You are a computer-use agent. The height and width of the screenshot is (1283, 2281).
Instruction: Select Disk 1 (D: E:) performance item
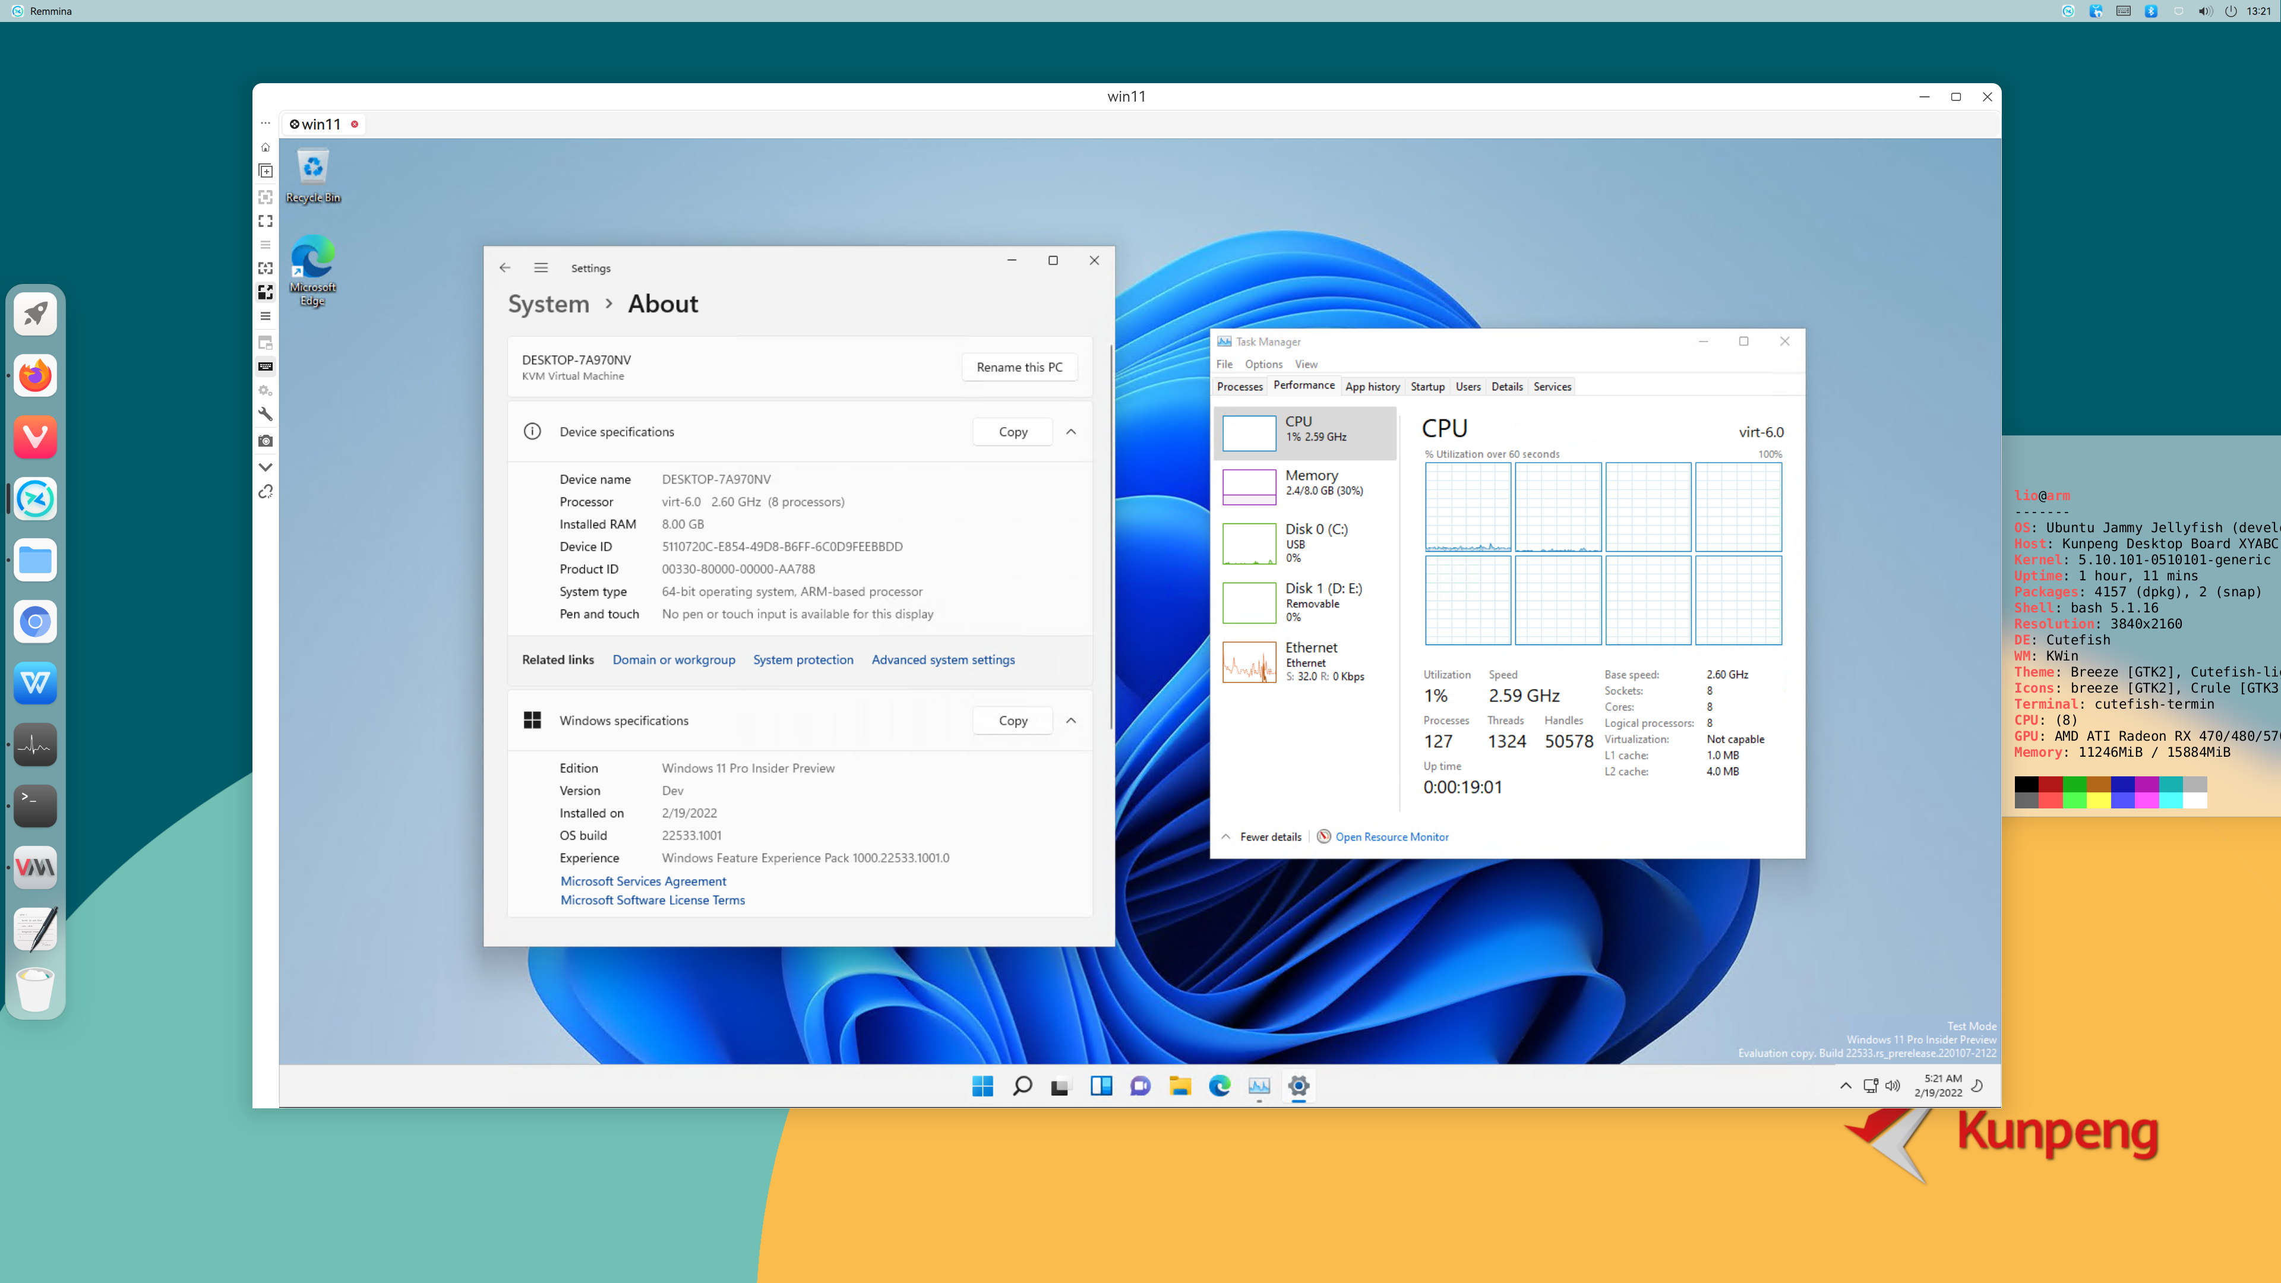point(1305,602)
